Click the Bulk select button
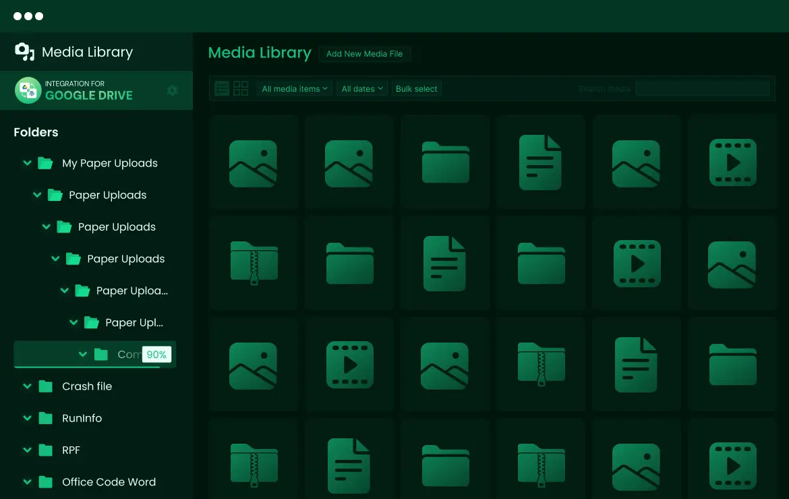 click(416, 88)
